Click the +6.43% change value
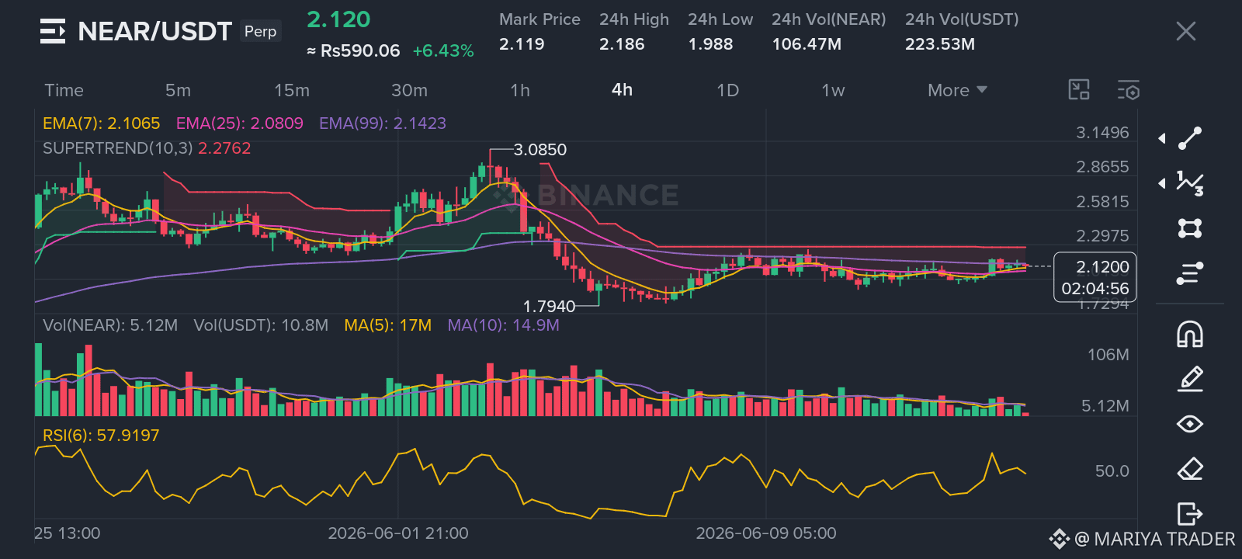Image resolution: width=1242 pixels, height=559 pixels. pos(443,50)
